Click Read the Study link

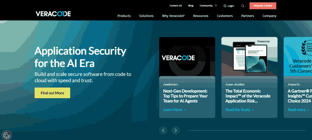point(239,110)
